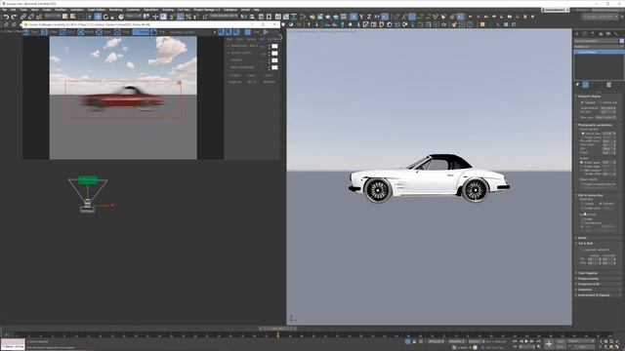Restrict to Z axis constraint
Screen dimensions: 625x351
[x=369, y=17]
